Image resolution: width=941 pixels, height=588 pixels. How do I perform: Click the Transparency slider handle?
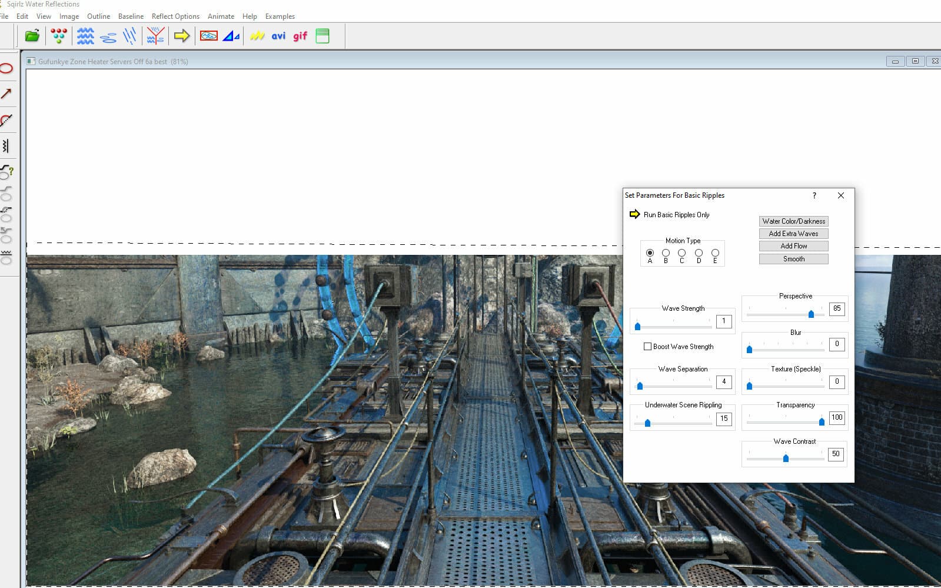pos(822,421)
